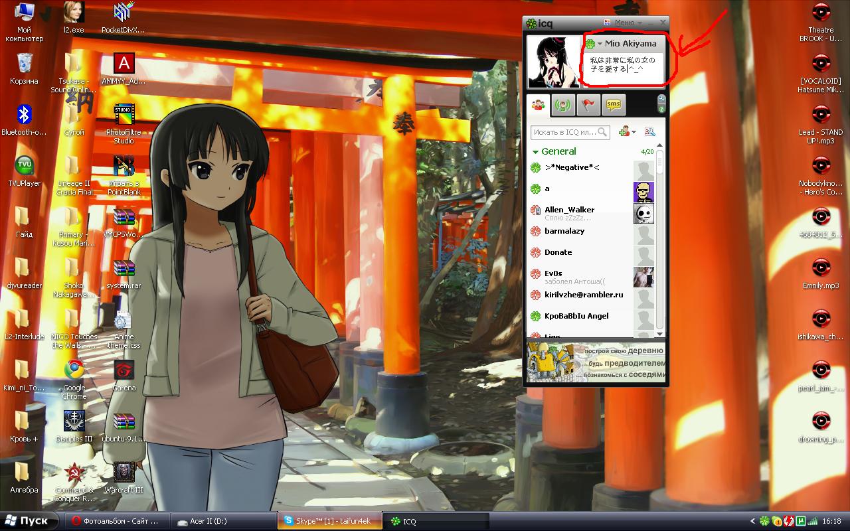Open the Anime theme.css file icon
The image size is (850, 531).
(x=124, y=329)
